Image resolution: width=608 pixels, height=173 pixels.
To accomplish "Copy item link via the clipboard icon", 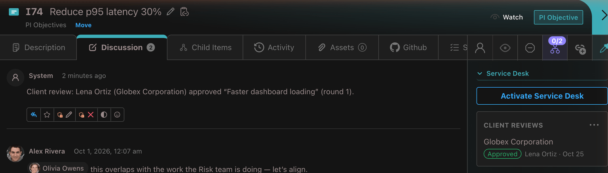I will click(x=184, y=12).
